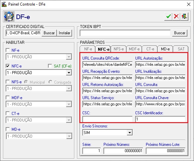Image resolution: width=194 pixels, height=161 pixels.
Task: Switch to the SAT parameters tab
Action: click(x=181, y=49)
